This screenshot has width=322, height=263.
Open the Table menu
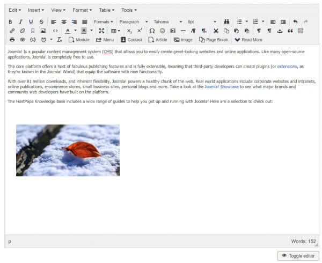click(x=107, y=10)
